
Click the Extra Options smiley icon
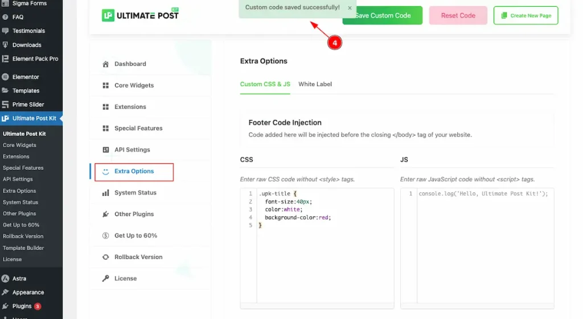coord(105,172)
